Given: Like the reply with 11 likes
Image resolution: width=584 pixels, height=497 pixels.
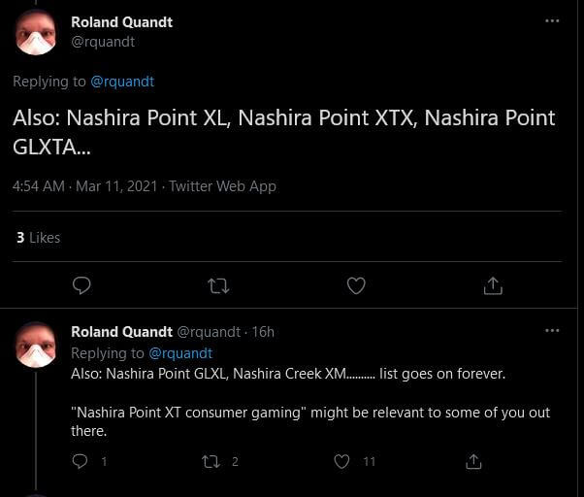Looking at the screenshot, I should click(x=341, y=461).
